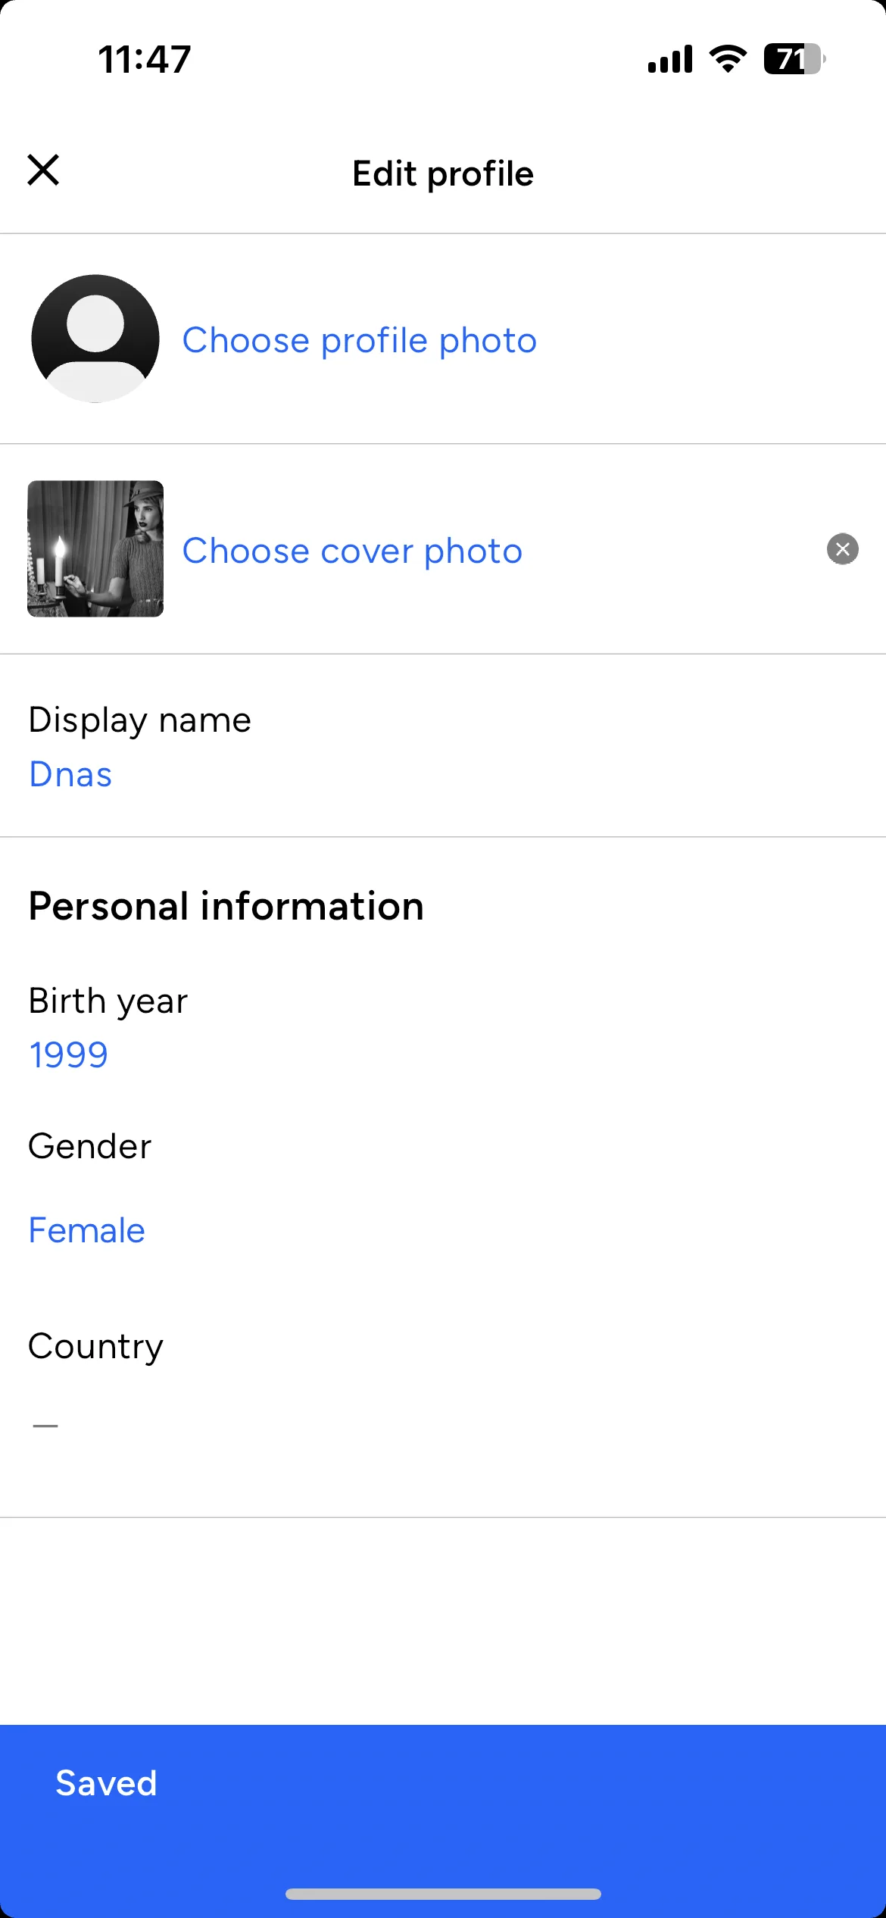Open the cover photo thumbnail
Viewport: 886px width, 1918px height.
(95, 548)
